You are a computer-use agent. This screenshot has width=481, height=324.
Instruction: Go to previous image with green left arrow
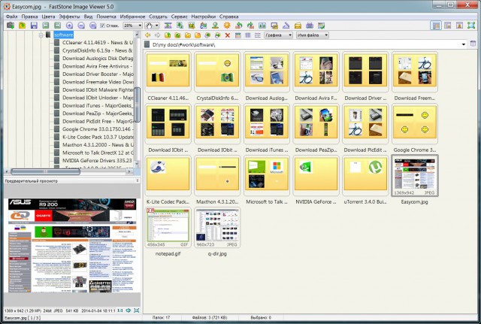point(46,26)
